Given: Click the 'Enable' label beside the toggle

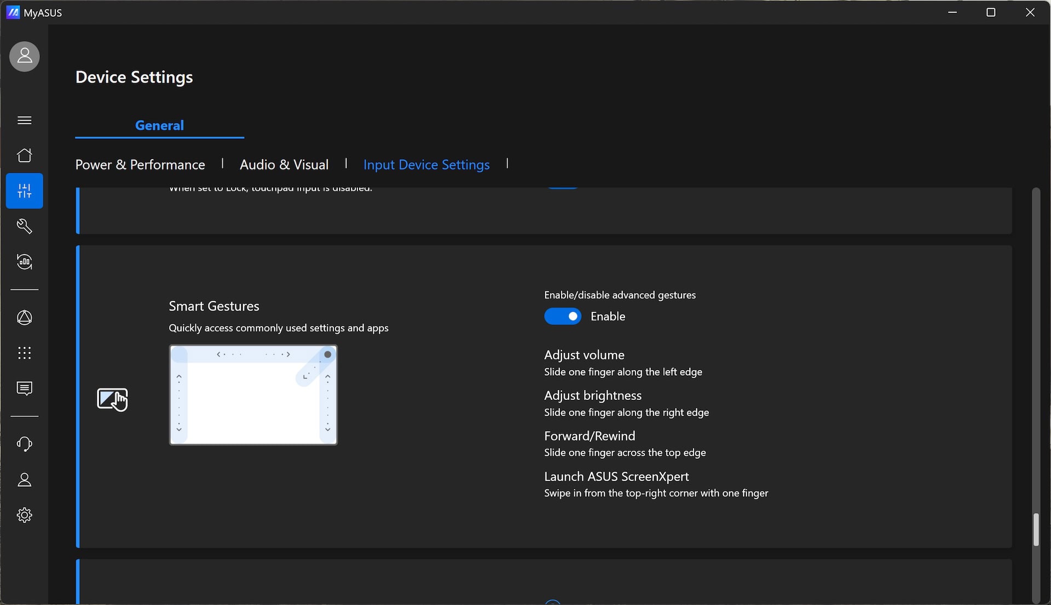Looking at the screenshot, I should (x=608, y=316).
